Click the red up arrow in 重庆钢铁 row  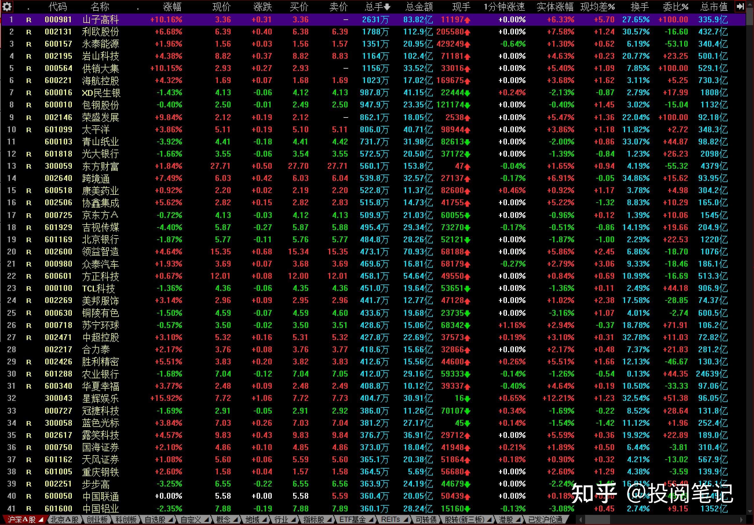(x=467, y=472)
